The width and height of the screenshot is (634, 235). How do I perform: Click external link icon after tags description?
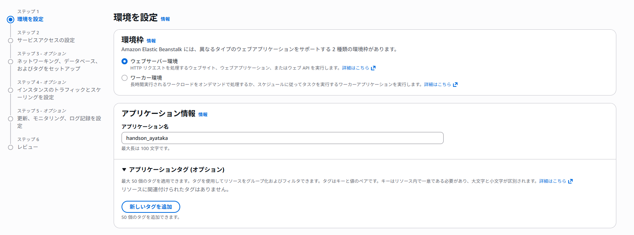point(570,181)
